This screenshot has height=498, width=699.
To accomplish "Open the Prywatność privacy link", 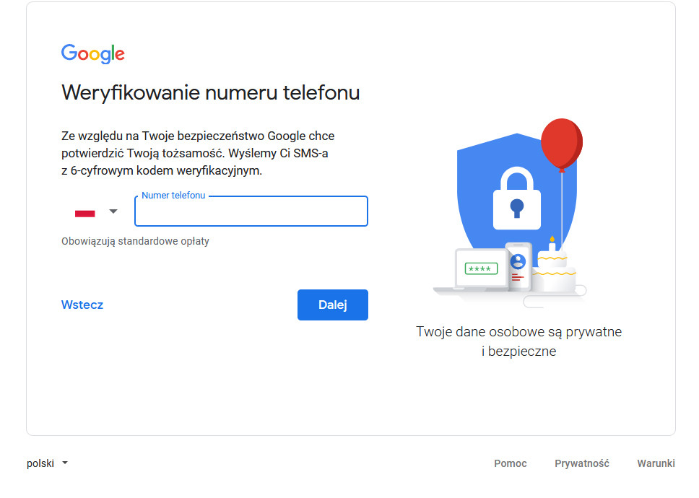I will [x=582, y=463].
